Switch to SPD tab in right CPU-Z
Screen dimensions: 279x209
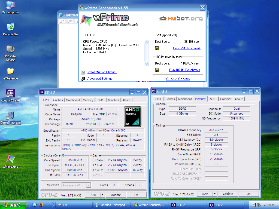click(213, 99)
